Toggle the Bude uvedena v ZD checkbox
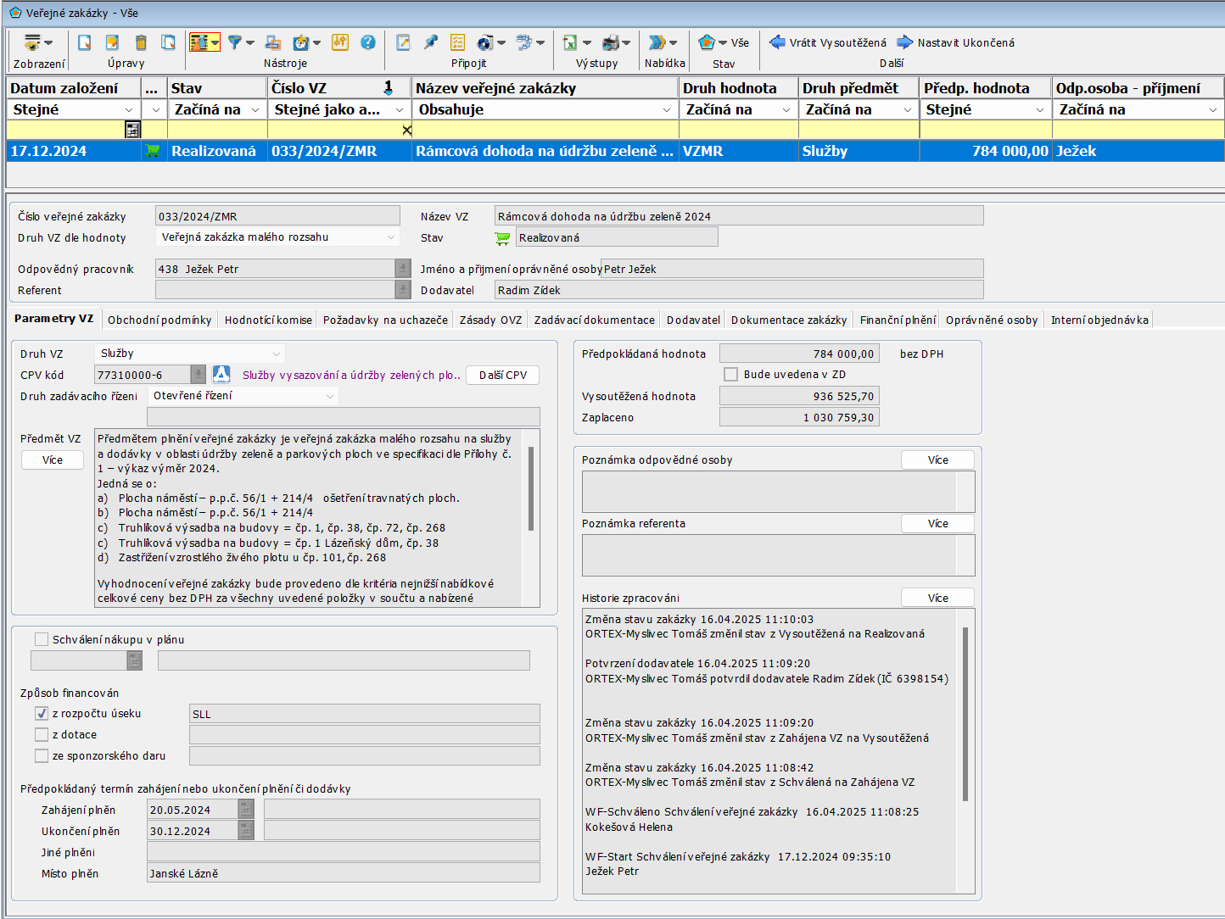The height and width of the screenshot is (919, 1225). pos(730,375)
